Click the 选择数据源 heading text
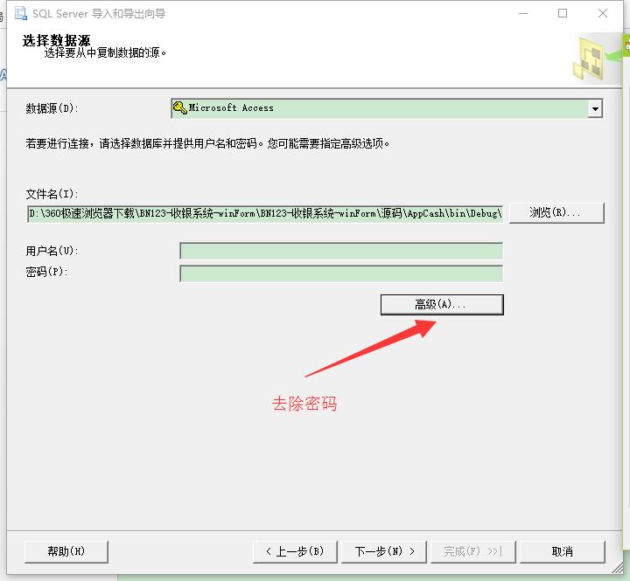Screen dimensions: 630x581 point(56,40)
